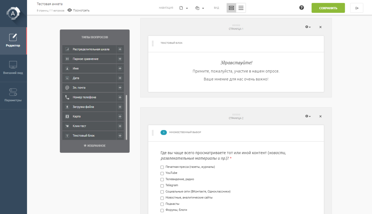Expand the page navigation dropdown
The image size is (372, 214).
[x=184, y=8]
